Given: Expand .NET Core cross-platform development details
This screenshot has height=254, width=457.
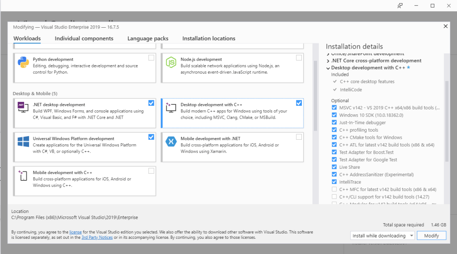Looking at the screenshot, I should point(328,61).
